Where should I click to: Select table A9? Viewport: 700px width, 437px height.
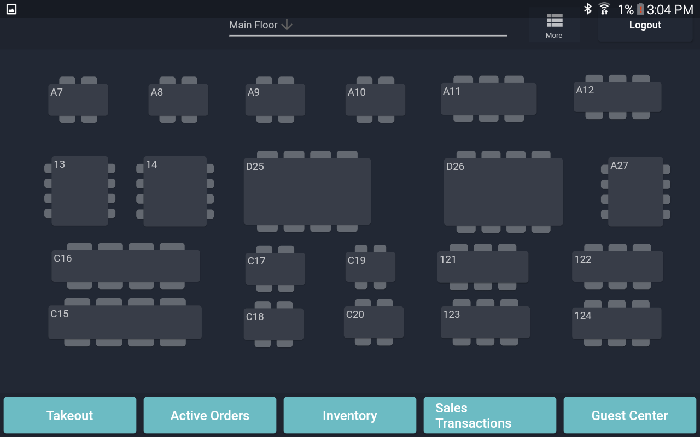point(275,99)
